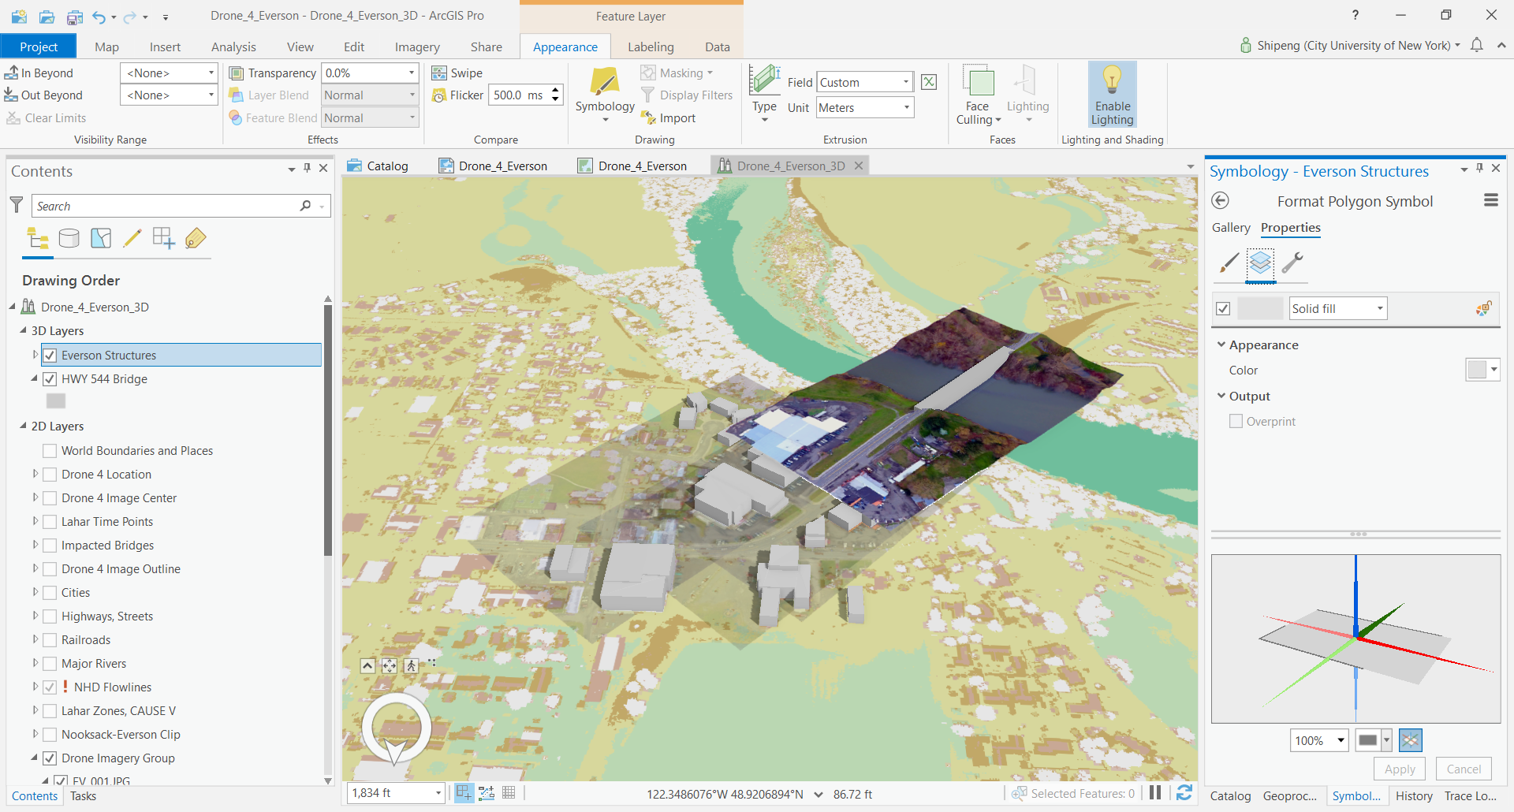Switch to the Tasks pane tab
1514x812 pixels.
(83, 796)
